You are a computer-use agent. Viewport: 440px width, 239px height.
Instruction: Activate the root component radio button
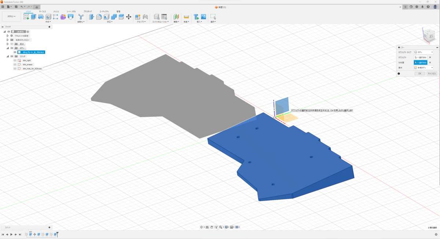[27, 31]
